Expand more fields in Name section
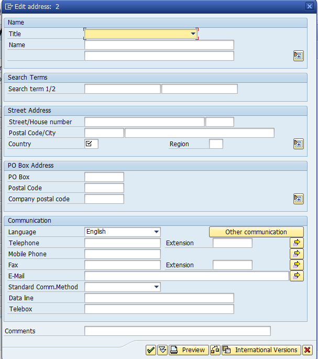Screen dimensions: 318x359 (298, 56)
